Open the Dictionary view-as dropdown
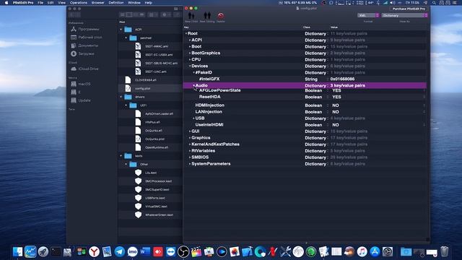 [x=404, y=15]
